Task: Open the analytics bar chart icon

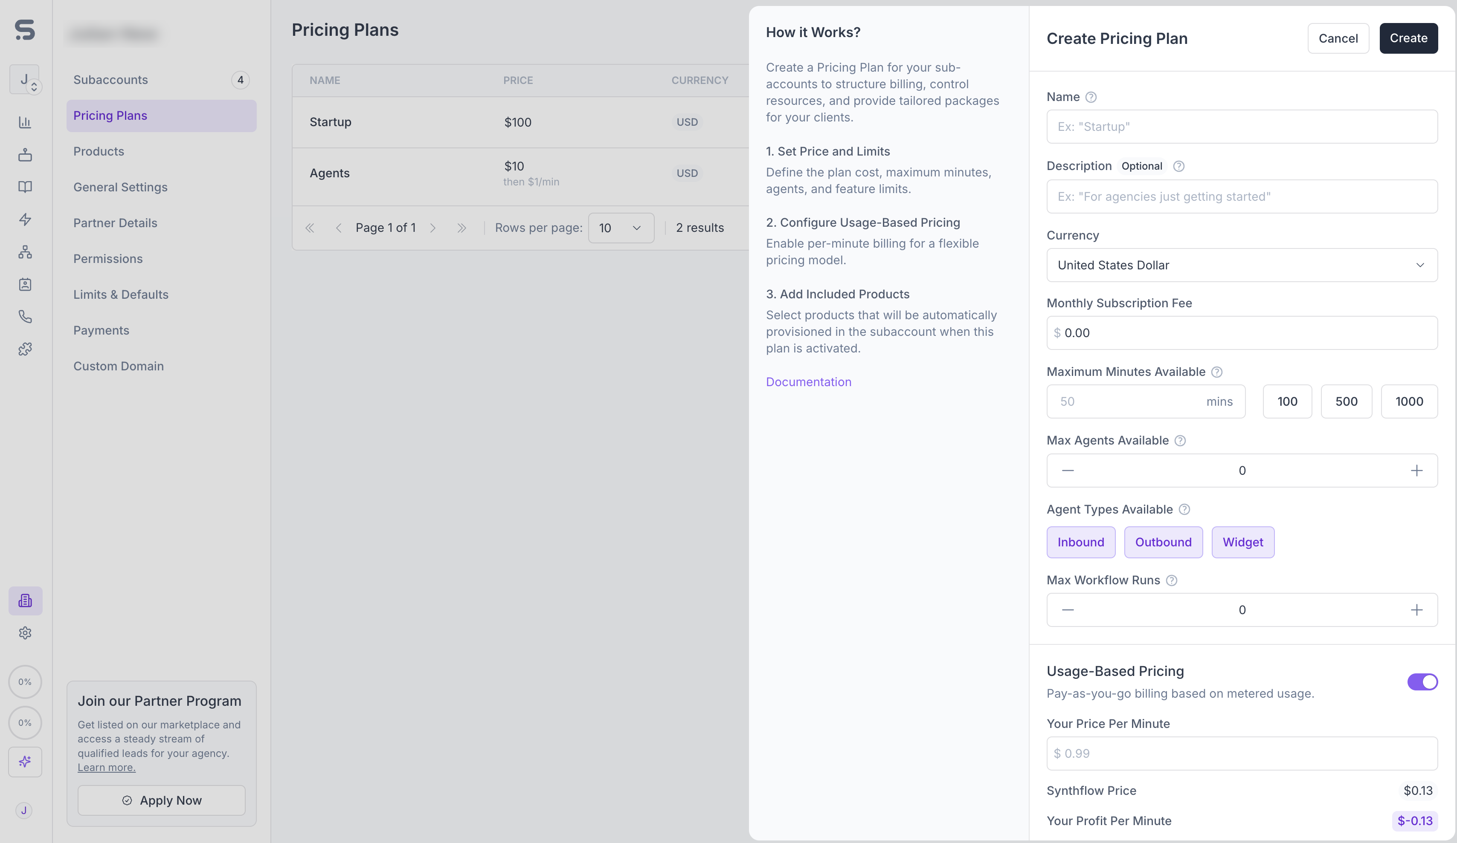Action: [25, 122]
